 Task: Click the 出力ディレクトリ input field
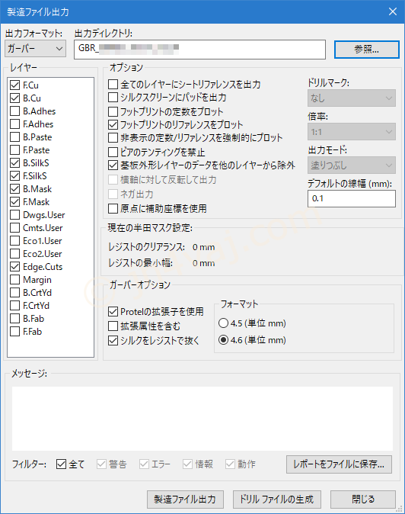point(199,50)
